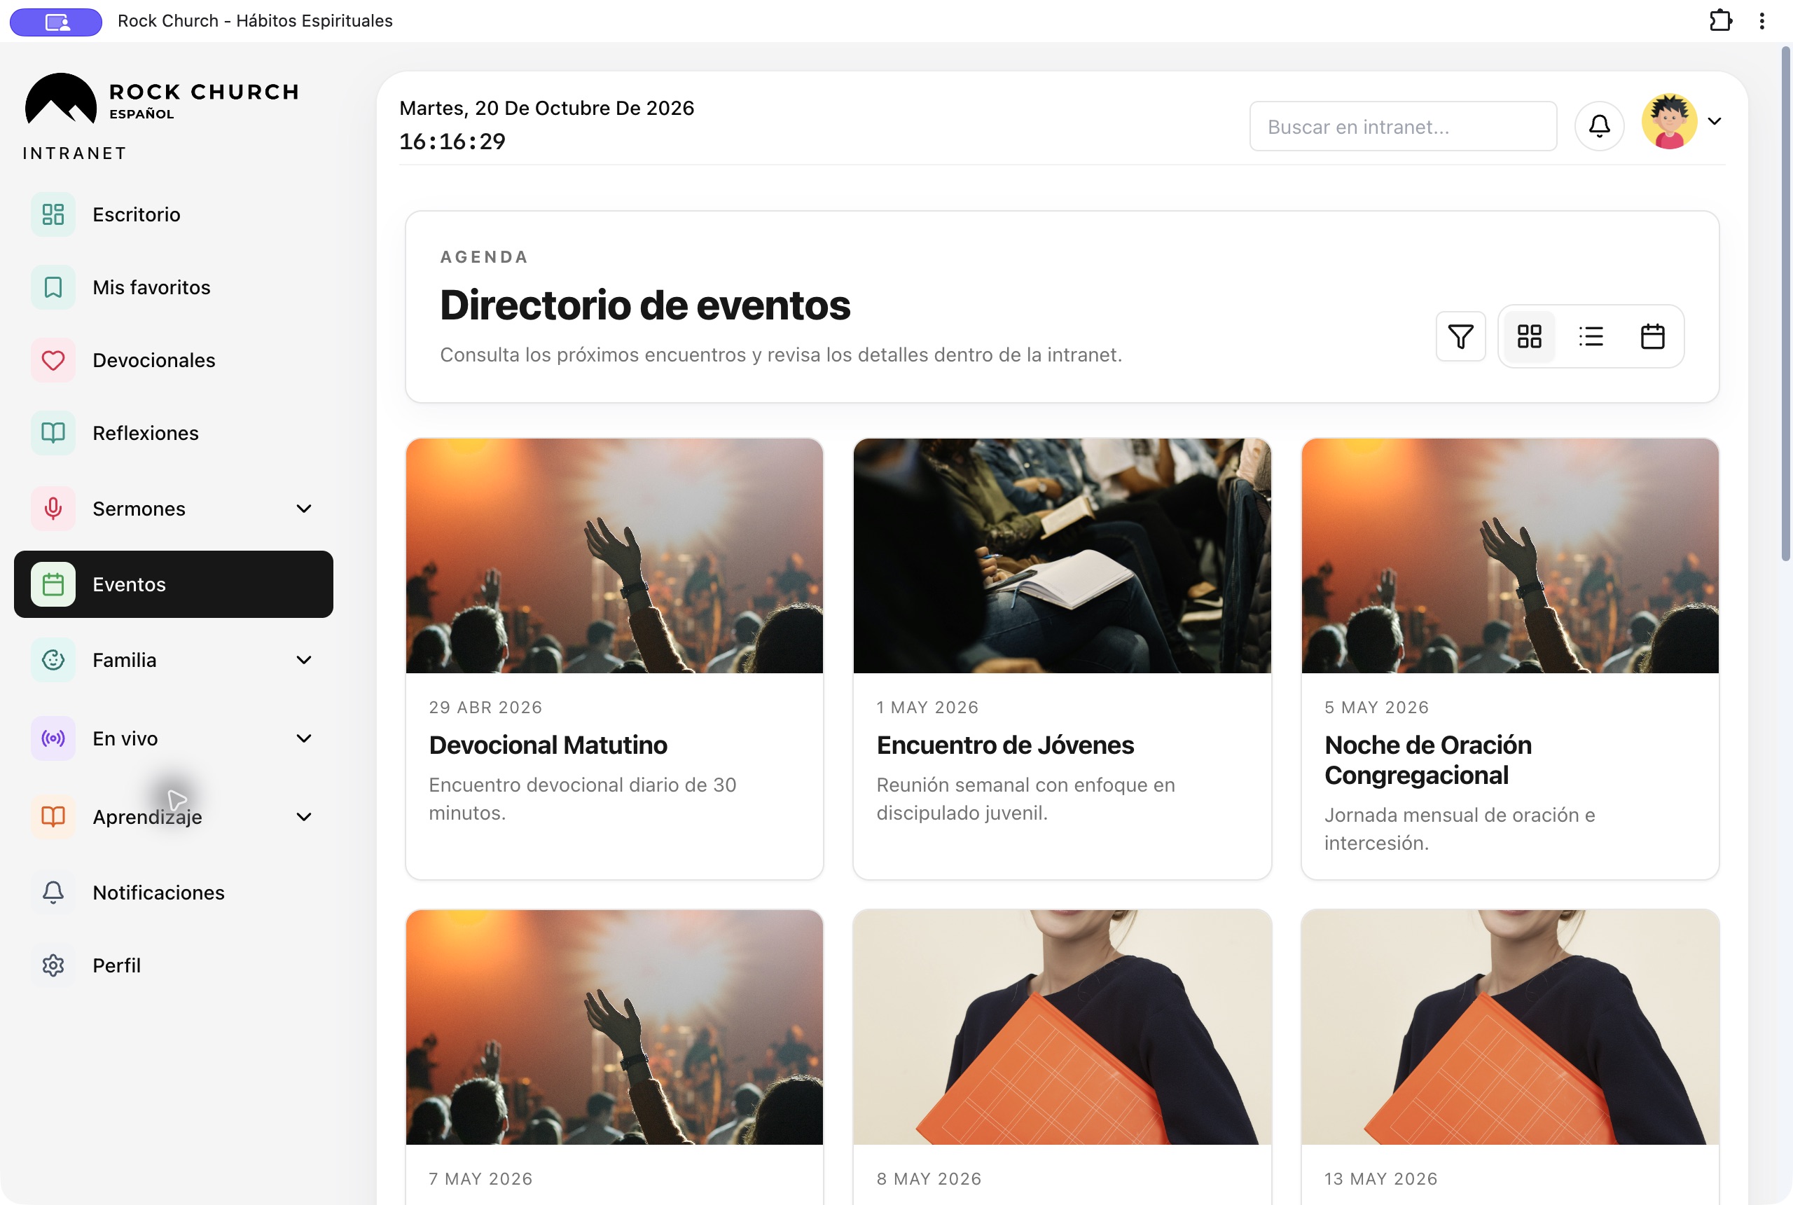Expand the En vivo submenu chevron
This screenshot has height=1205, width=1793.
(304, 738)
